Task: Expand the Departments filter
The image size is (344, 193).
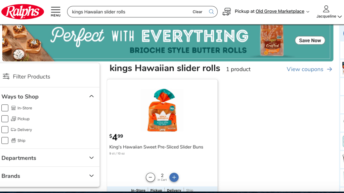Action: [91, 158]
